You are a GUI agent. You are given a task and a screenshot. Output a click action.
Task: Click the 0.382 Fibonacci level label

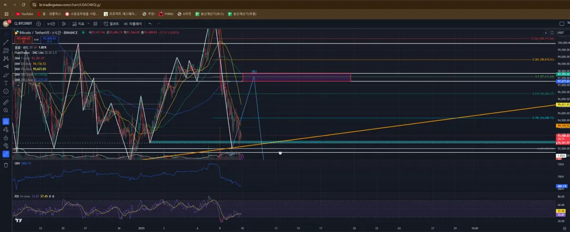click(x=543, y=59)
